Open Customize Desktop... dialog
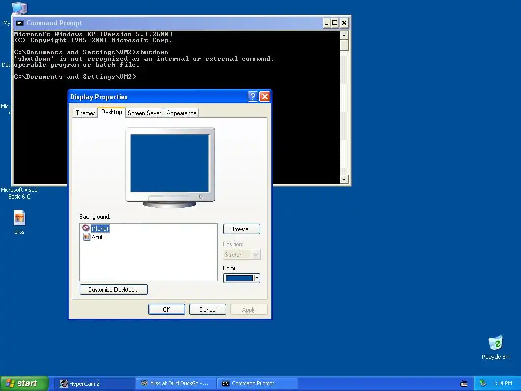The width and height of the screenshot is (521, 391). click(x=113, y=290)
